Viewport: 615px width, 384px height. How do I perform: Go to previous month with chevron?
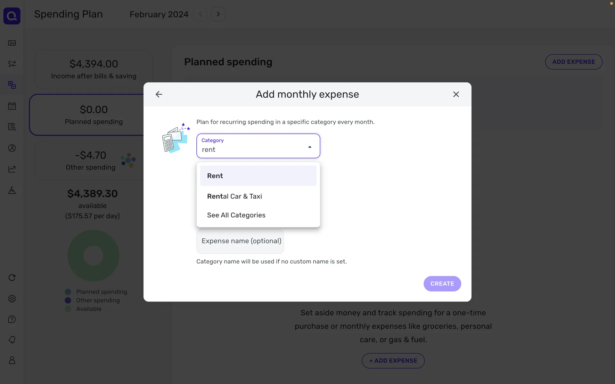point(201,14)
